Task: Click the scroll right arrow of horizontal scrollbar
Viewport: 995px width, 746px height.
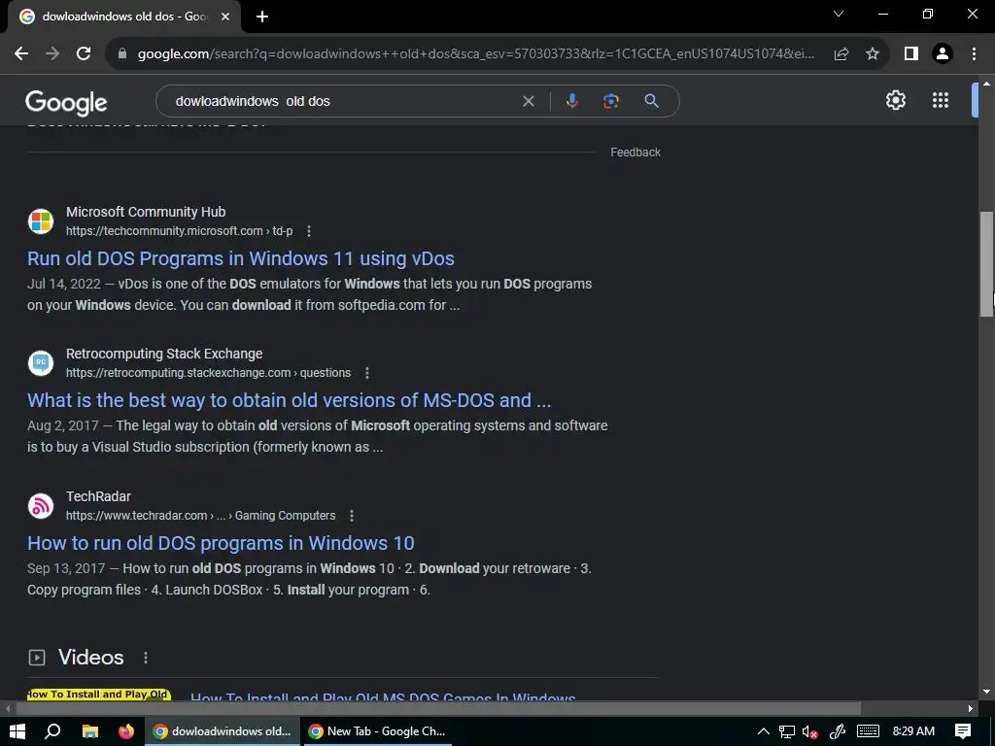Action: click(x=971, y=708)
